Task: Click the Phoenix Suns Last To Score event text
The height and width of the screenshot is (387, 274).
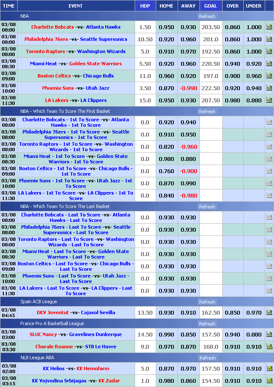Action: 76,278
